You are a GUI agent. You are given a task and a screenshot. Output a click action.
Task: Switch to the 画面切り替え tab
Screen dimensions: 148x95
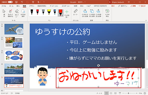tap(42, 6)
